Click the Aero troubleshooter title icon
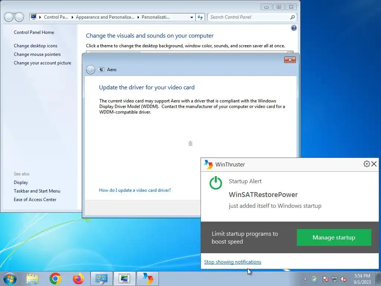 coord(101,70)
